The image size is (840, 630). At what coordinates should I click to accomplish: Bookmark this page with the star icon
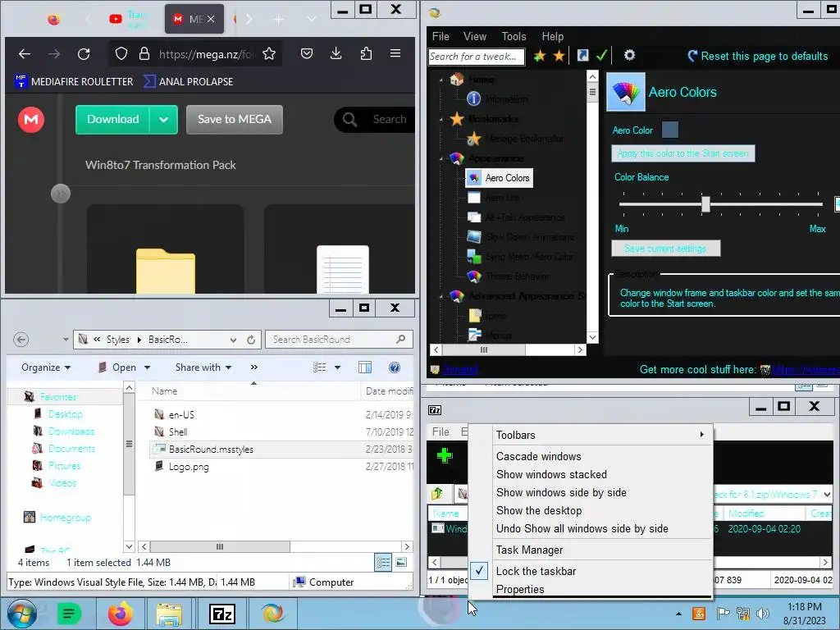(269, 53)
